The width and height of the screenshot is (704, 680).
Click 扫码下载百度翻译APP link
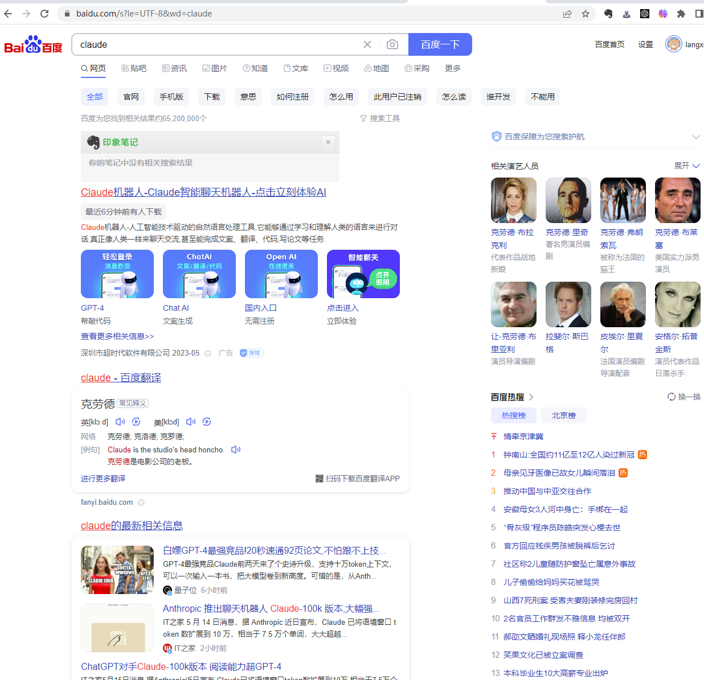point(358,479)
